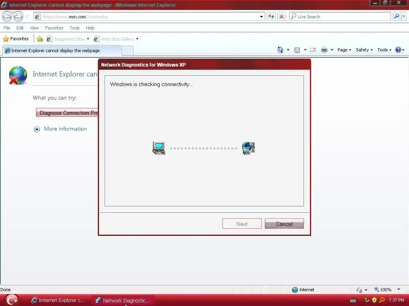
Task: Click the orange magnifier tray icon
Action: pos(382,300)
